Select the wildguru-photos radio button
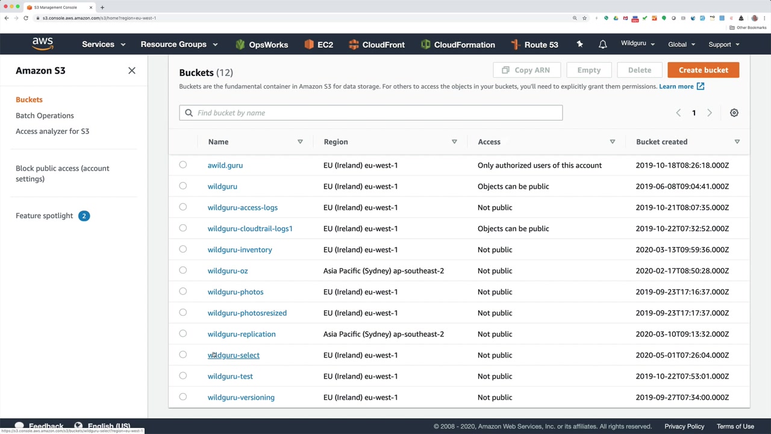 coord(183,291)
